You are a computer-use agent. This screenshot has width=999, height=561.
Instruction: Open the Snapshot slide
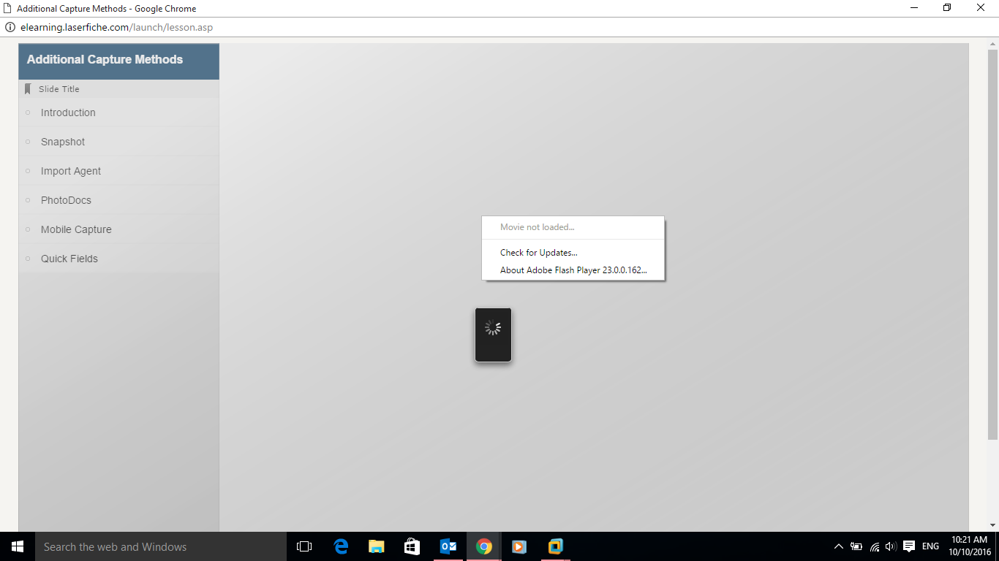click(x=118, y=142)
